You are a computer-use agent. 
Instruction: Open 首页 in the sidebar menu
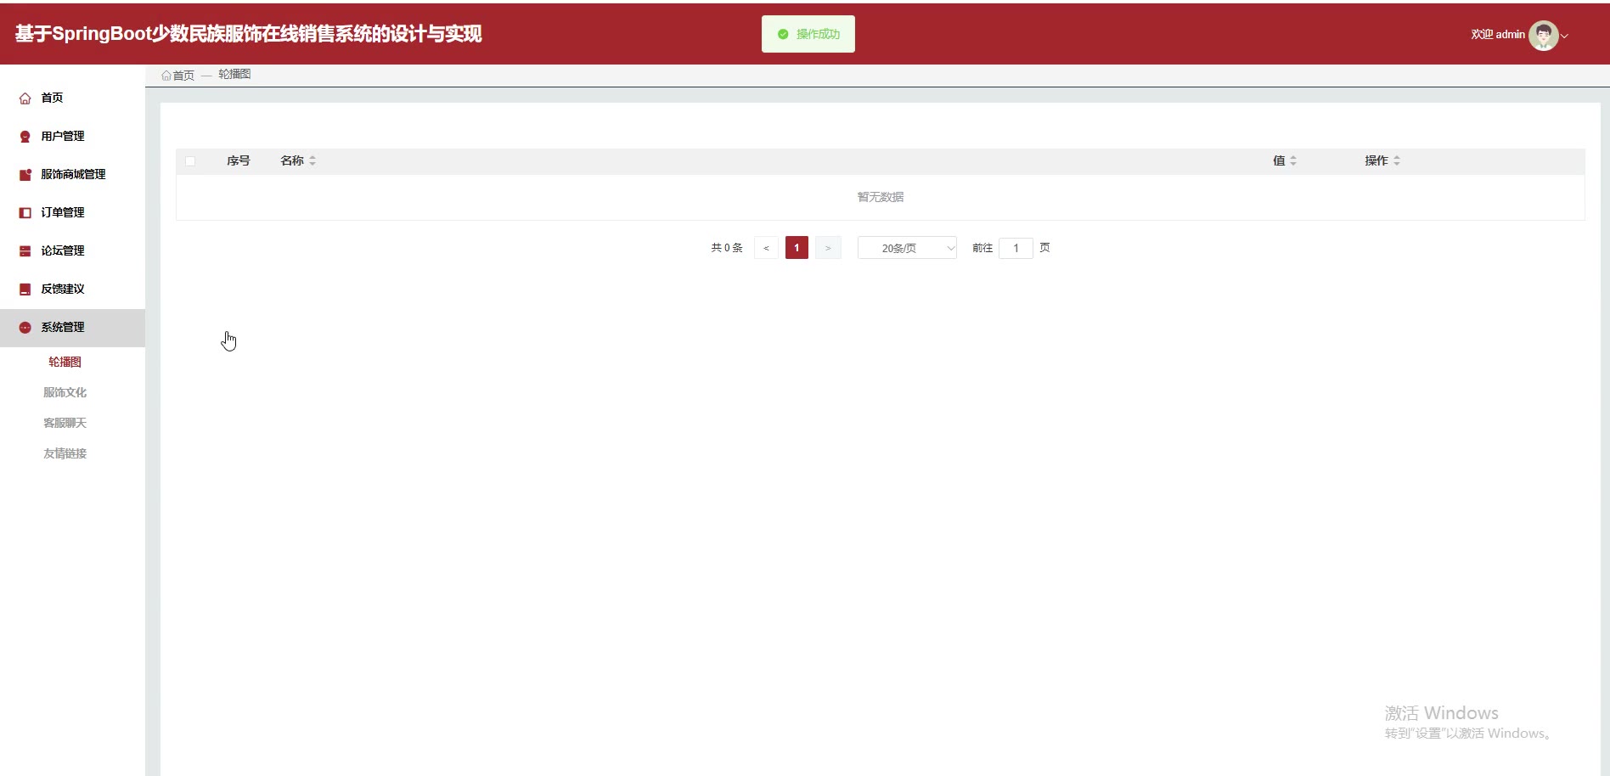click(52, 98)
